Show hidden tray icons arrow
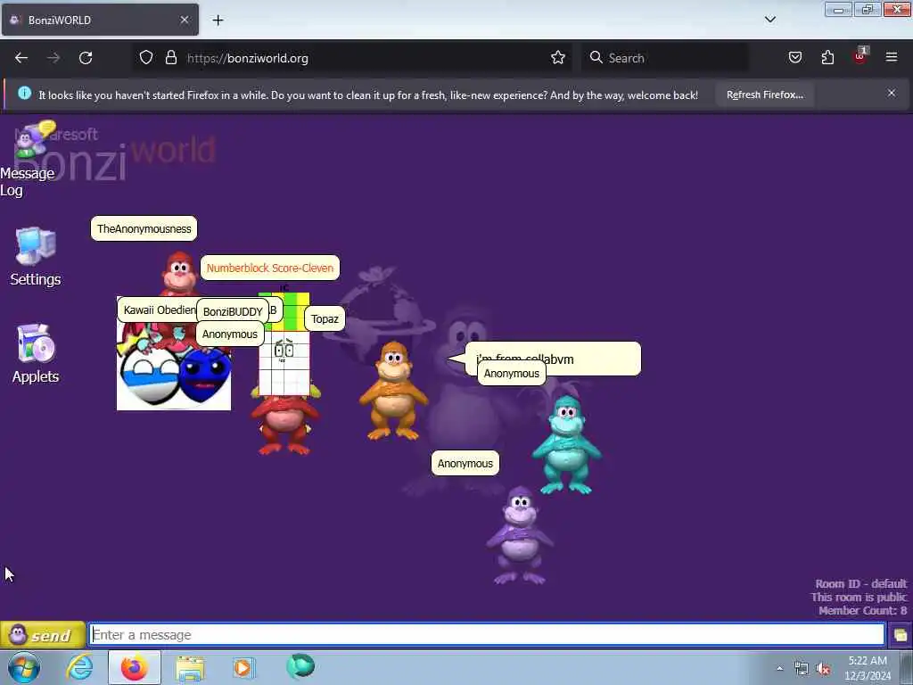913x685 pixels. 779,668
